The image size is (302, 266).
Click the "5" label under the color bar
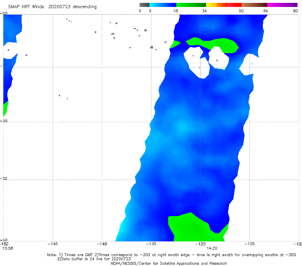point(150,11)
